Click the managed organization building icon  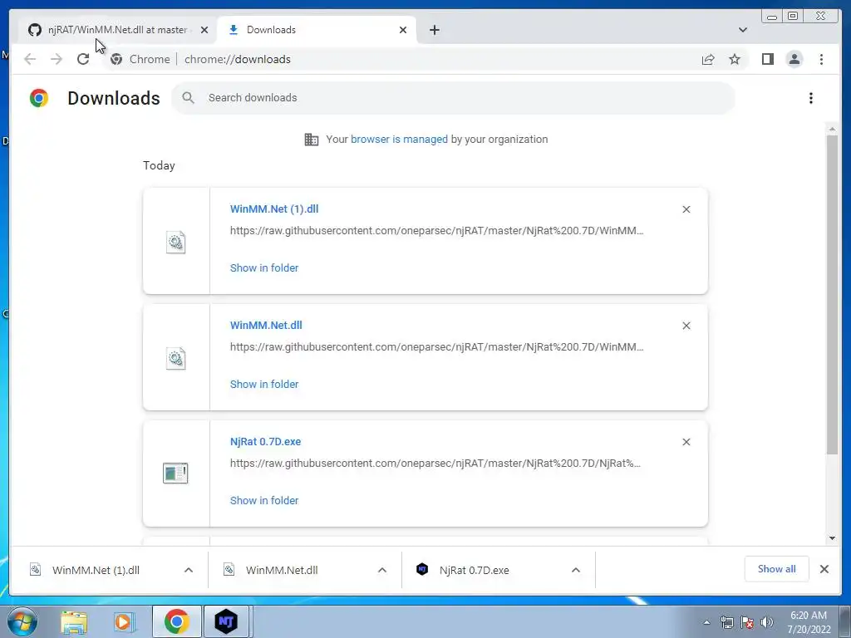tap(312, 140)
